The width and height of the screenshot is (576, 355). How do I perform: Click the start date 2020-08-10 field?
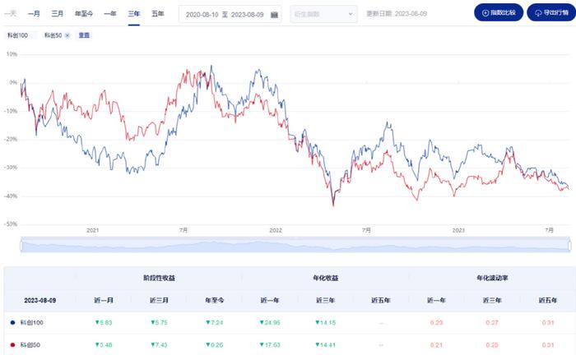202,15
